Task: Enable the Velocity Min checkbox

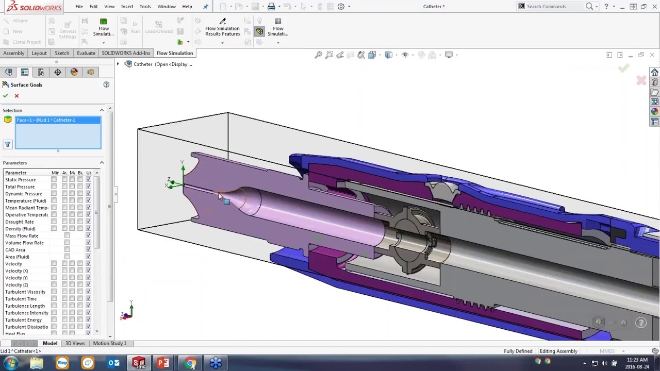Action: [54, 264]
